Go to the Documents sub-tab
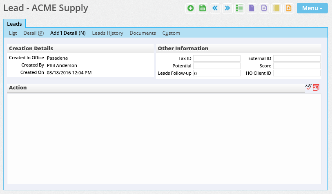 143,33
